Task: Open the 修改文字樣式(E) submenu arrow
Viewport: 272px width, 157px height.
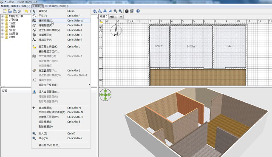Action: click(x=89, y=85)
